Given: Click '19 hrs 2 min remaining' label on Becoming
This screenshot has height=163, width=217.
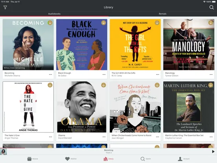Looking at the screenshot, I should coord(14,68).
